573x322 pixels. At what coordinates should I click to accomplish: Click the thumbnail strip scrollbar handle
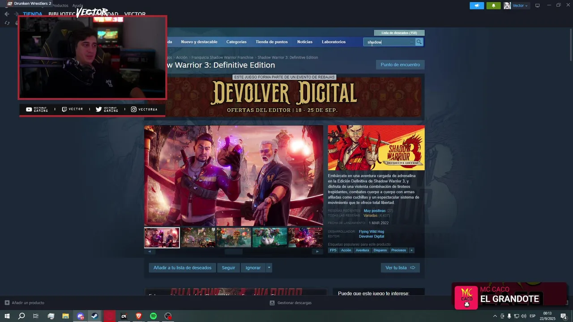click(234, 251)
